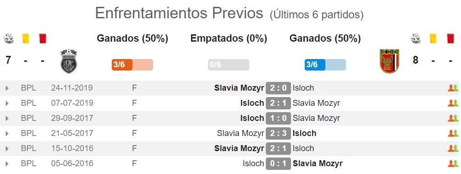The height and width of the screenshot is (174, 461).
Task: Click the left-side red card icon
Action: (43, 38)
